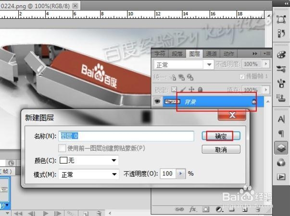290x216 pixels.
Task: Select next animation frame button
Action: [58, 214]
